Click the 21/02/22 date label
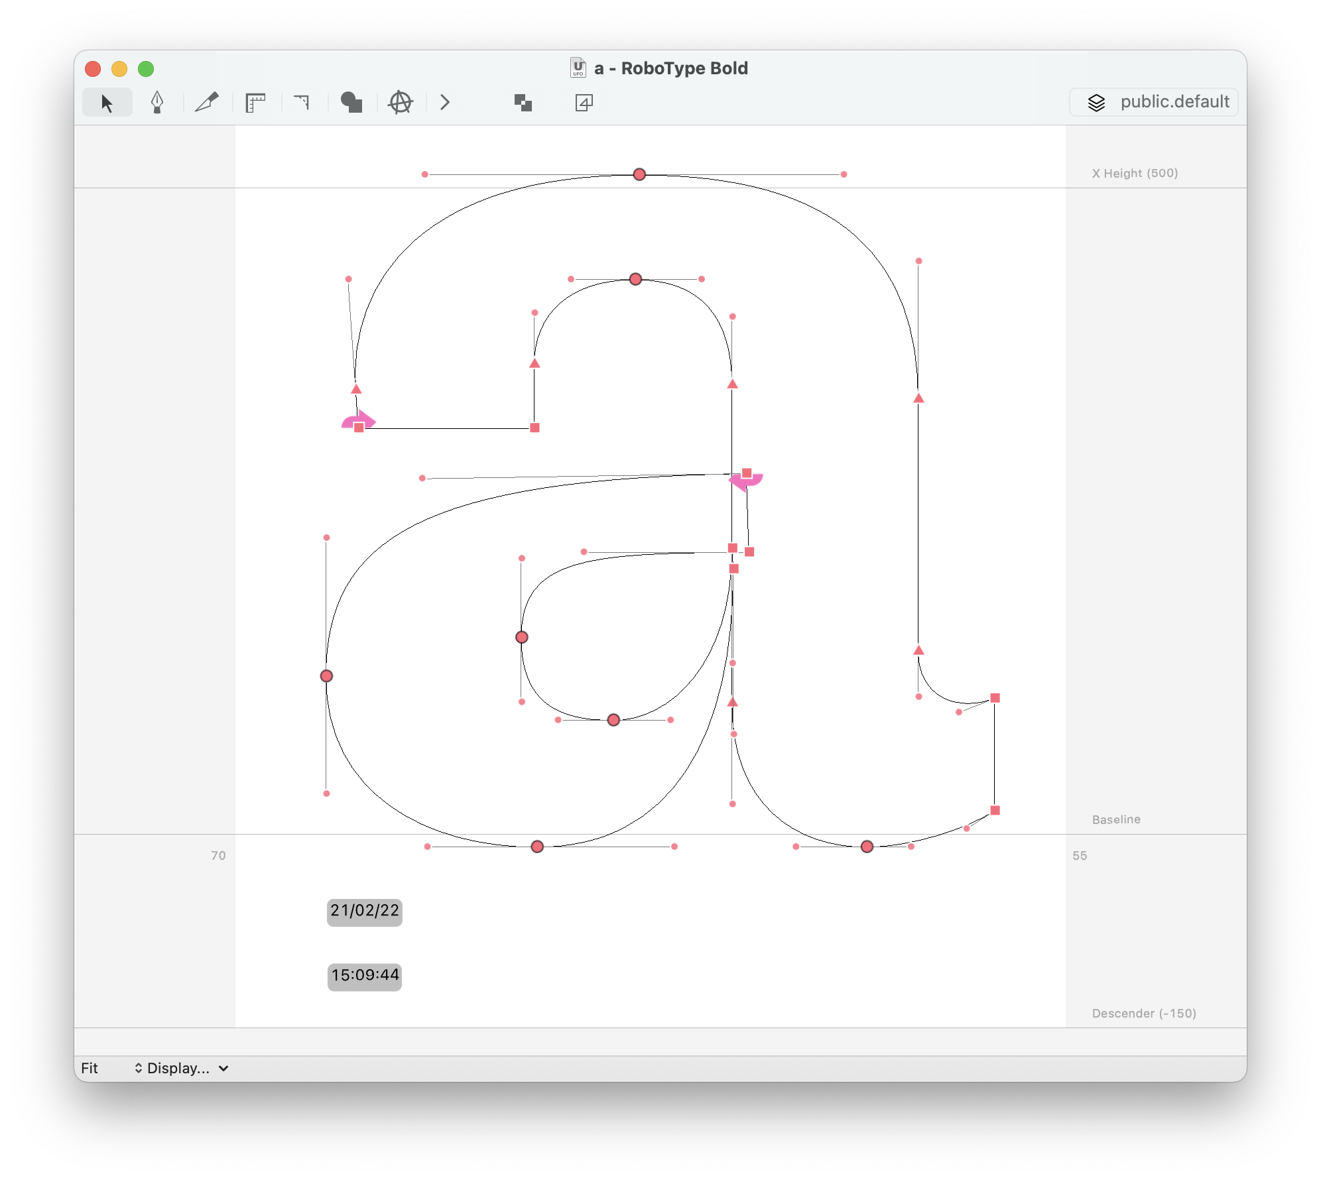 (365, 911)
